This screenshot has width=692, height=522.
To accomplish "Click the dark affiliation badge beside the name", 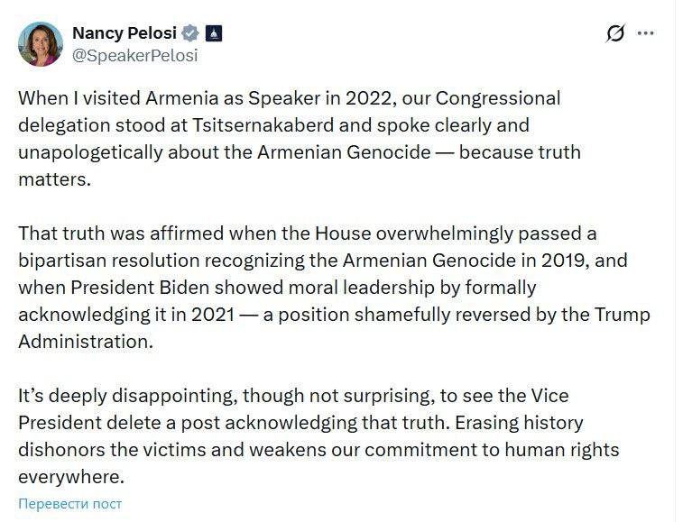I will [214, 34].
